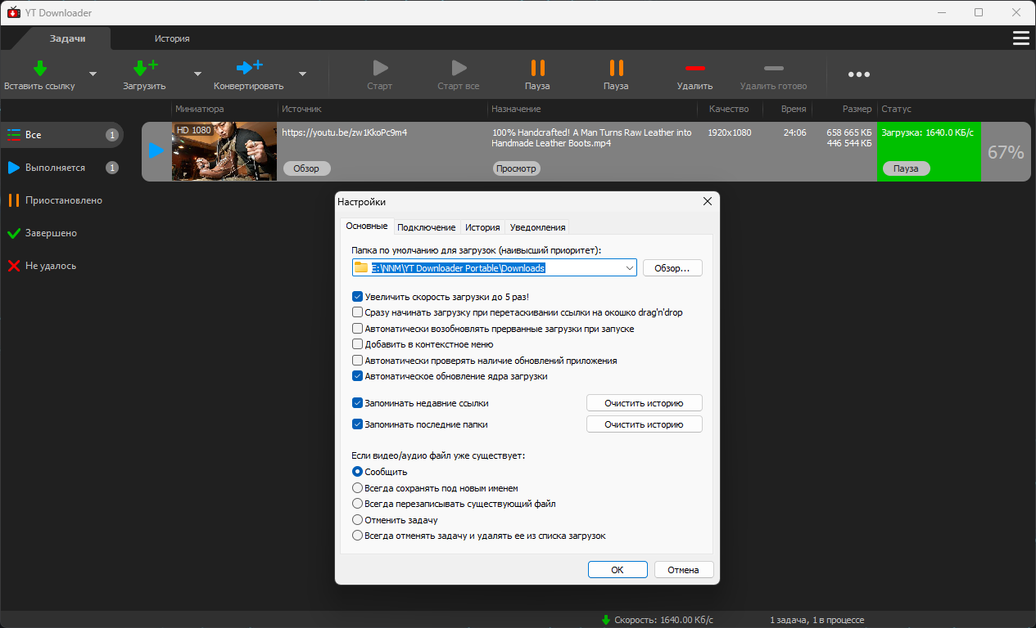Sort by the Качество column header
The height and width of the screenshot is (628, 1036).
click(x=729, y=109)
